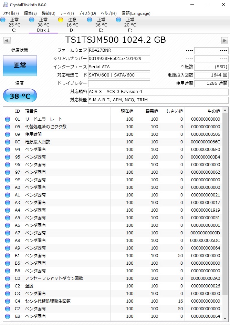This screenshot has width=230, height=325.
Task: Click the supported features field S.M.A.R.T., APM, NCQ, TRIM
Action: [x=158, y=100]
